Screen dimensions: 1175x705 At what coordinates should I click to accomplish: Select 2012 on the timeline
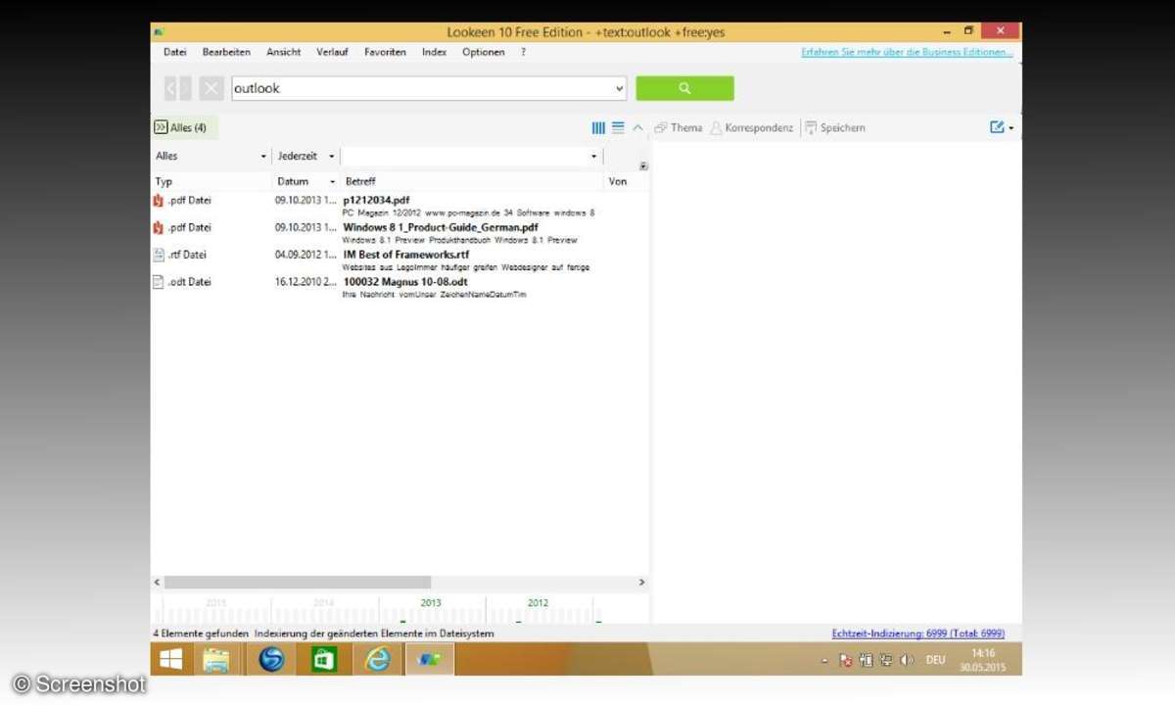pos(538,603)
